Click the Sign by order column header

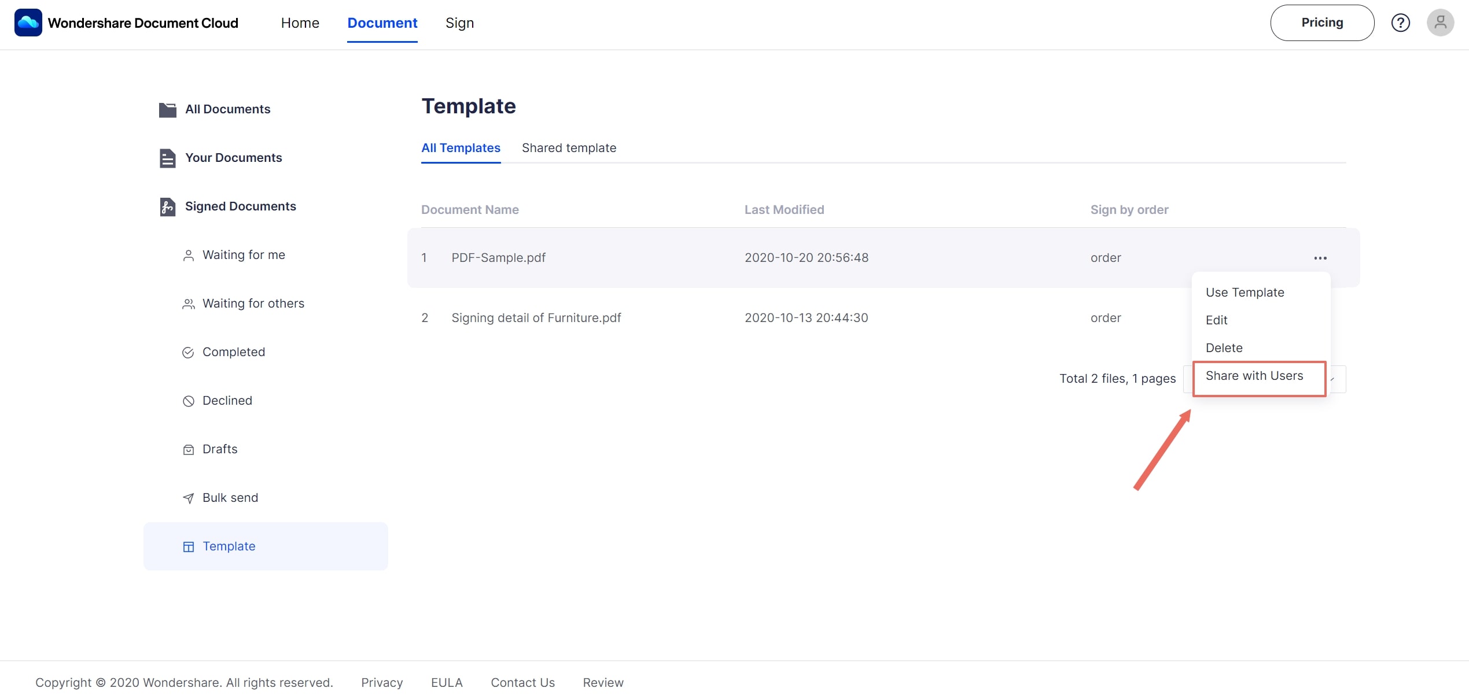coord(1129,210)
